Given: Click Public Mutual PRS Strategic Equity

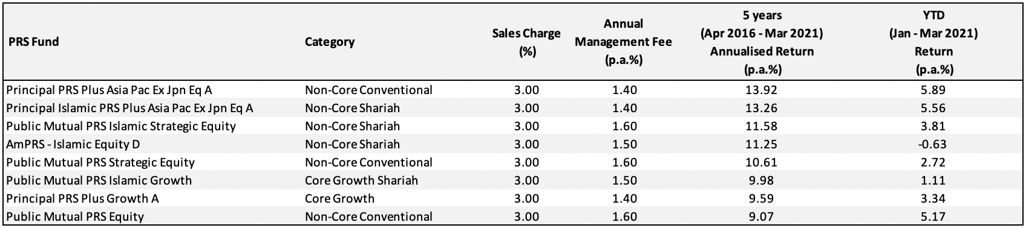Looking at the screenshot, I should (x=100, y=163).
